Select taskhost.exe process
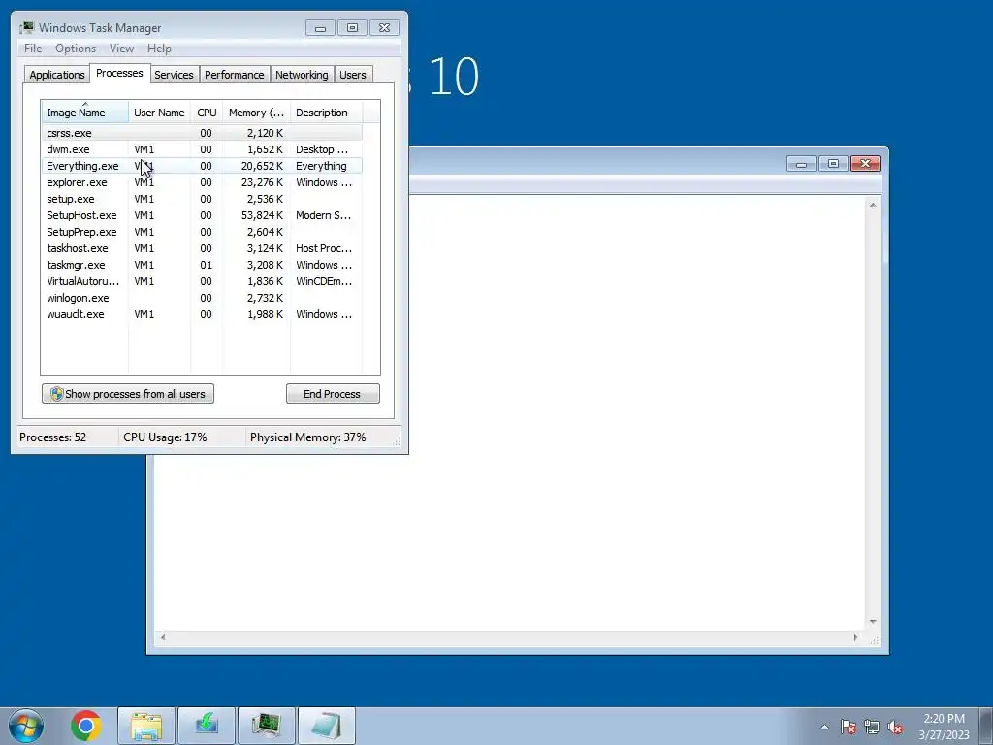Image resolution: width=993 pixels, height=745 pixels. coord(202,248)
